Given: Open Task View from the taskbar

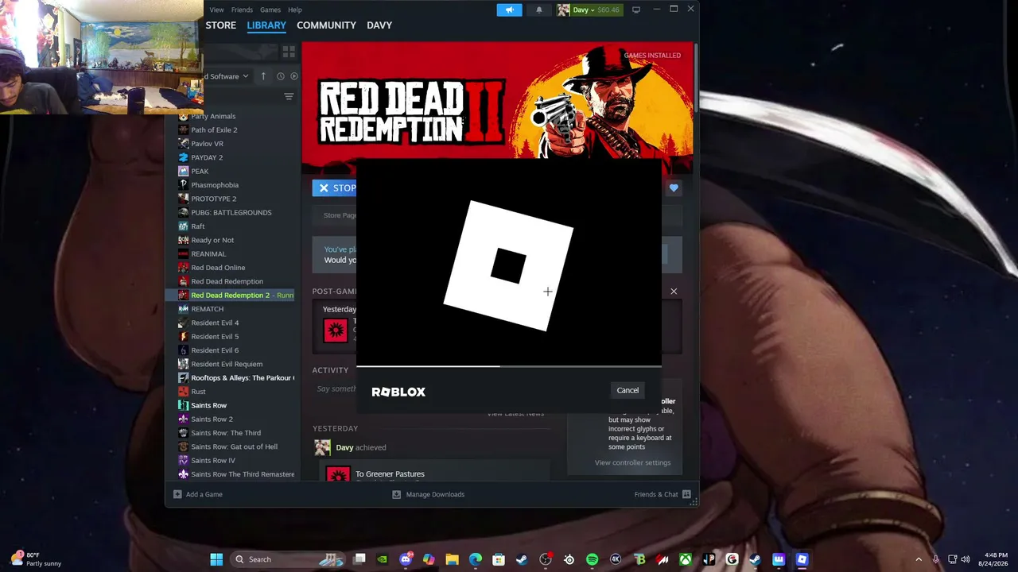Looking at the screenshot, I should pos(359,559).
